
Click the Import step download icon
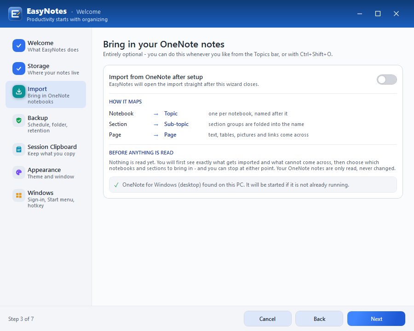click(x=19, y=91)
